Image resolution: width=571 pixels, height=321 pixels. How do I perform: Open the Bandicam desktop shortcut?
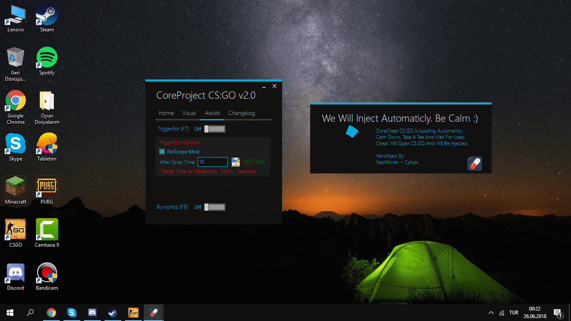47,277
